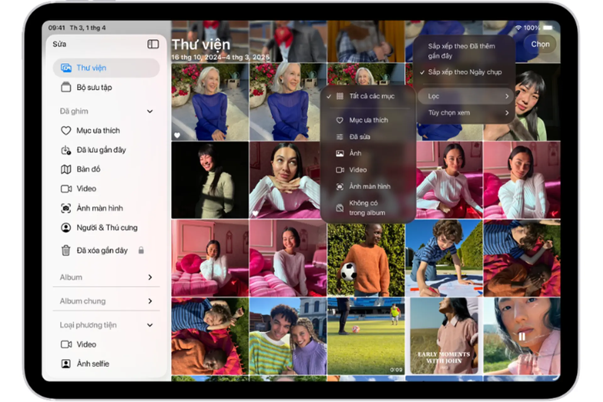The width and height of the screenshot is (603, 402).
Task: Click the heart icon beside Mục ưa thích in sidebar
Action: (x=66, y=130)
